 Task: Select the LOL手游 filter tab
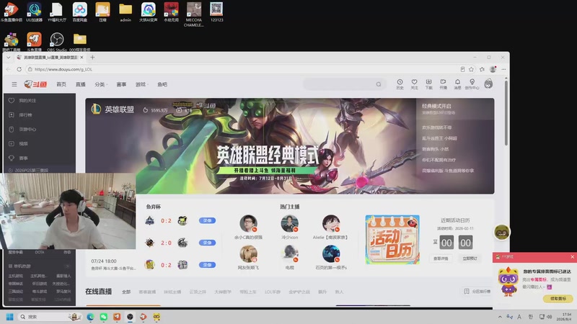(x=273, y=292)
